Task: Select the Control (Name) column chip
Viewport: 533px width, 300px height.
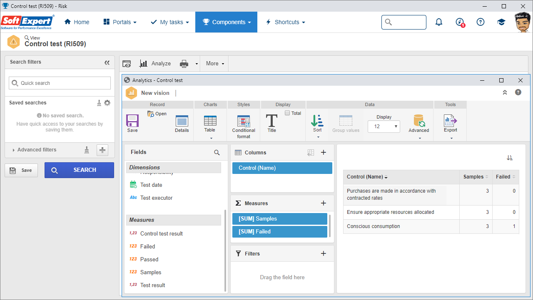Action: 282,168
